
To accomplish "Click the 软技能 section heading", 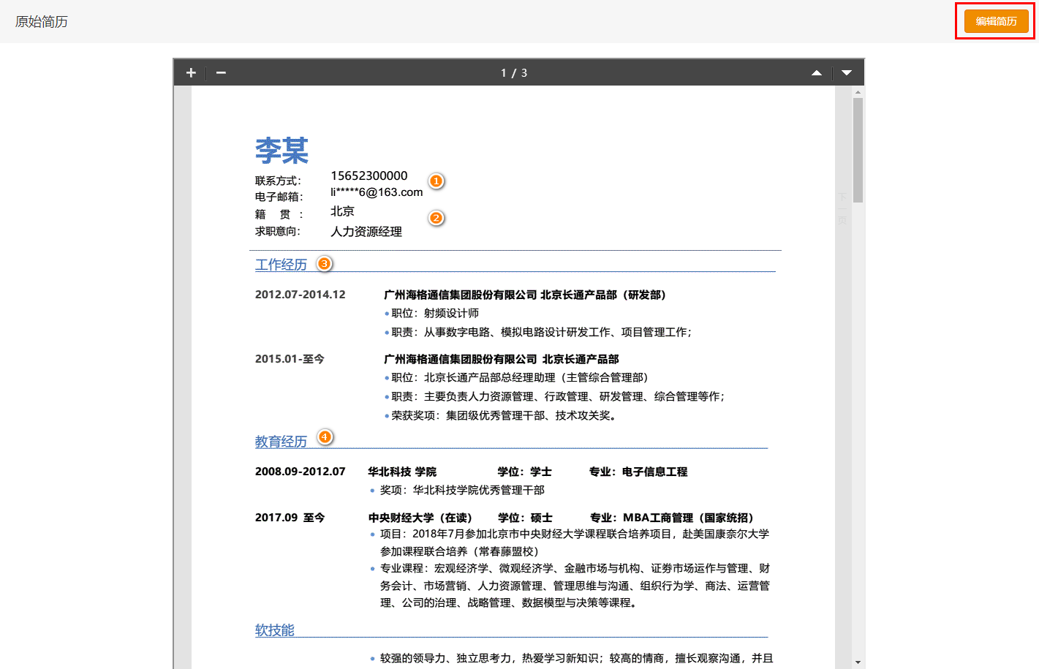I will pyautogui.click(x=275, y=630).
